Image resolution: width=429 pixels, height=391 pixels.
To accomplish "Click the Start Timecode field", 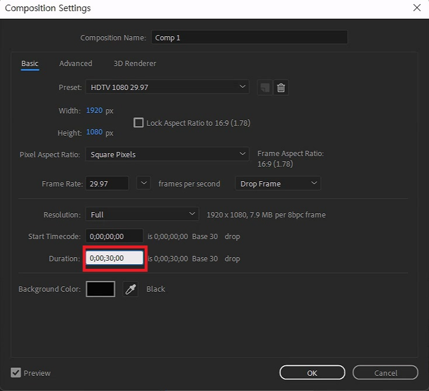I will tap(115, 236).
